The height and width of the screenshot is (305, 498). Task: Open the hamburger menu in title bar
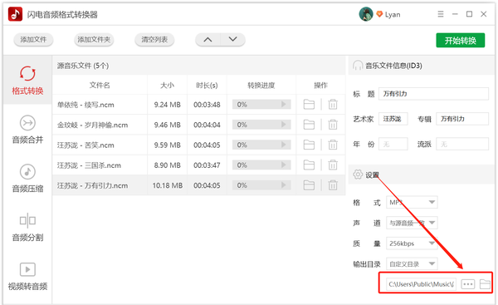(x=441, y=14)
